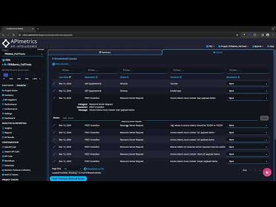Select the FDX item in the sidebar tree
Image resolution: width=276 pixels, height=207 pixels.
(6, 60)
